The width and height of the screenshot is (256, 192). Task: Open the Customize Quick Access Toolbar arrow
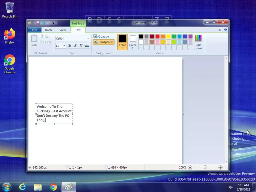click(x=53, y=23)
